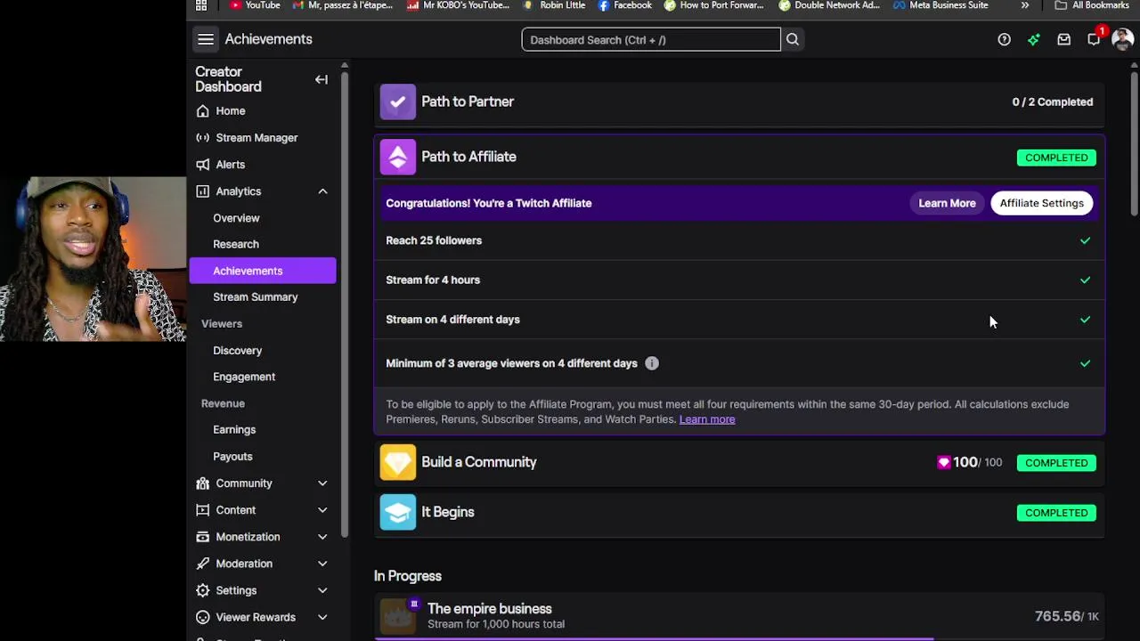
Task: Click the search magnifier button
Action: 792,39
